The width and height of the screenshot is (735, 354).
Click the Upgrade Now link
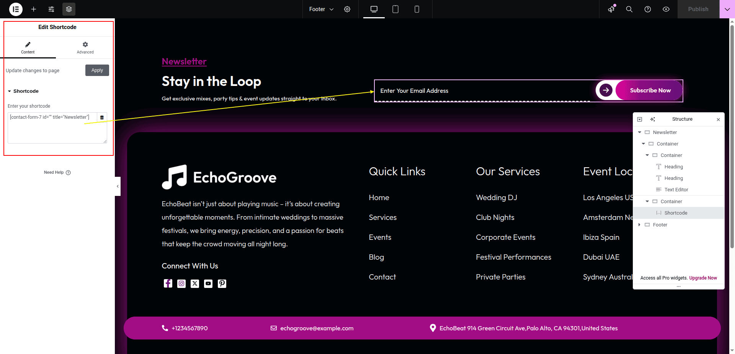703,278
